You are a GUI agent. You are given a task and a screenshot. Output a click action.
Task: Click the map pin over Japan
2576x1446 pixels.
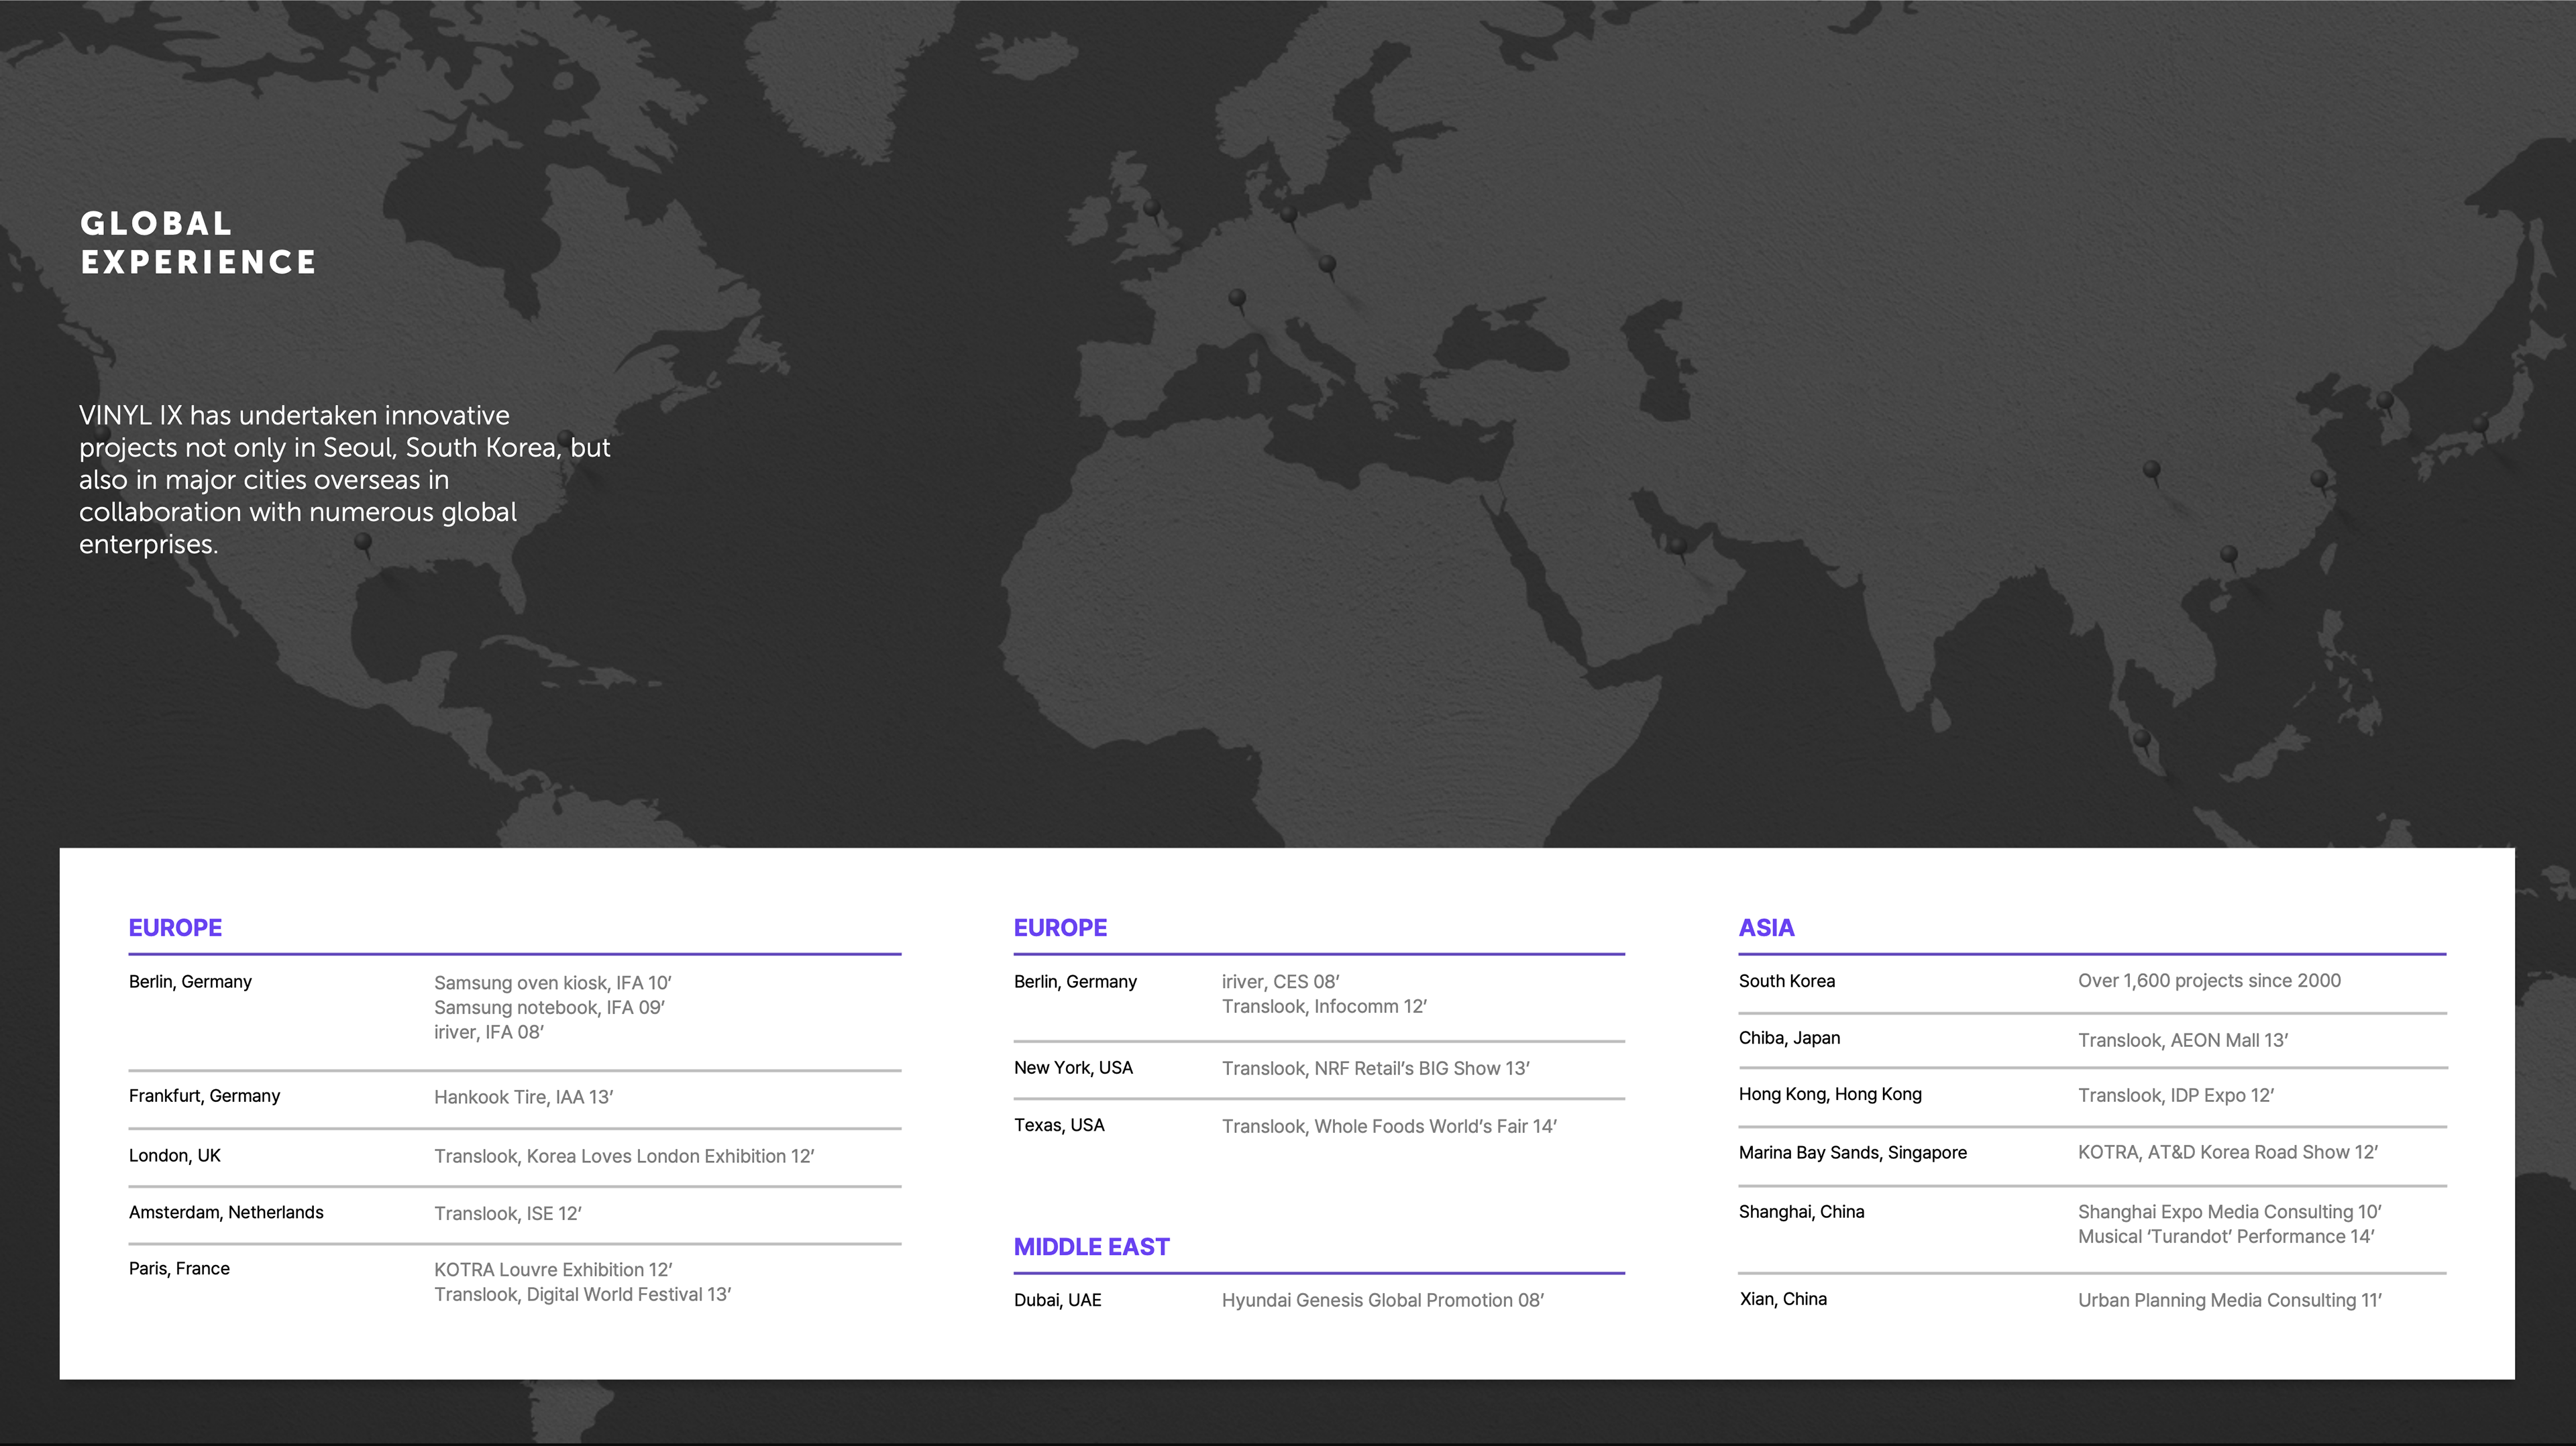(x=2480, y=425)
